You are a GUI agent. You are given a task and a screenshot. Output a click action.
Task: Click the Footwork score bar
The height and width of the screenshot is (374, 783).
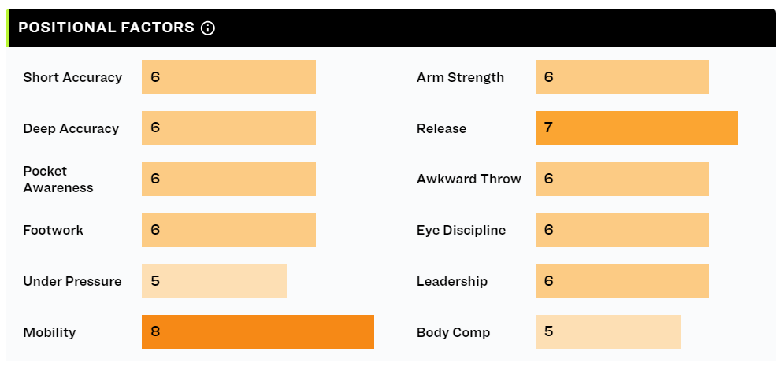[228, 230]
